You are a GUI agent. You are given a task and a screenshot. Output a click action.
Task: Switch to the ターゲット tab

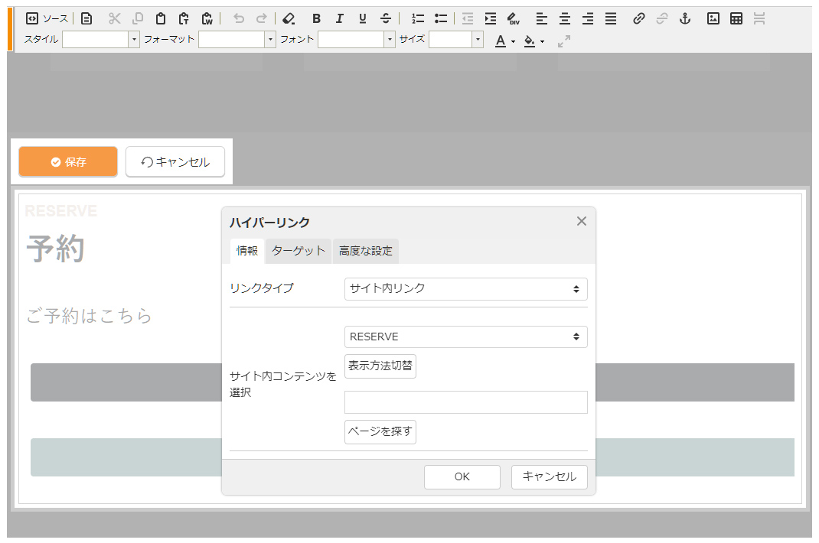coord(299,251)
